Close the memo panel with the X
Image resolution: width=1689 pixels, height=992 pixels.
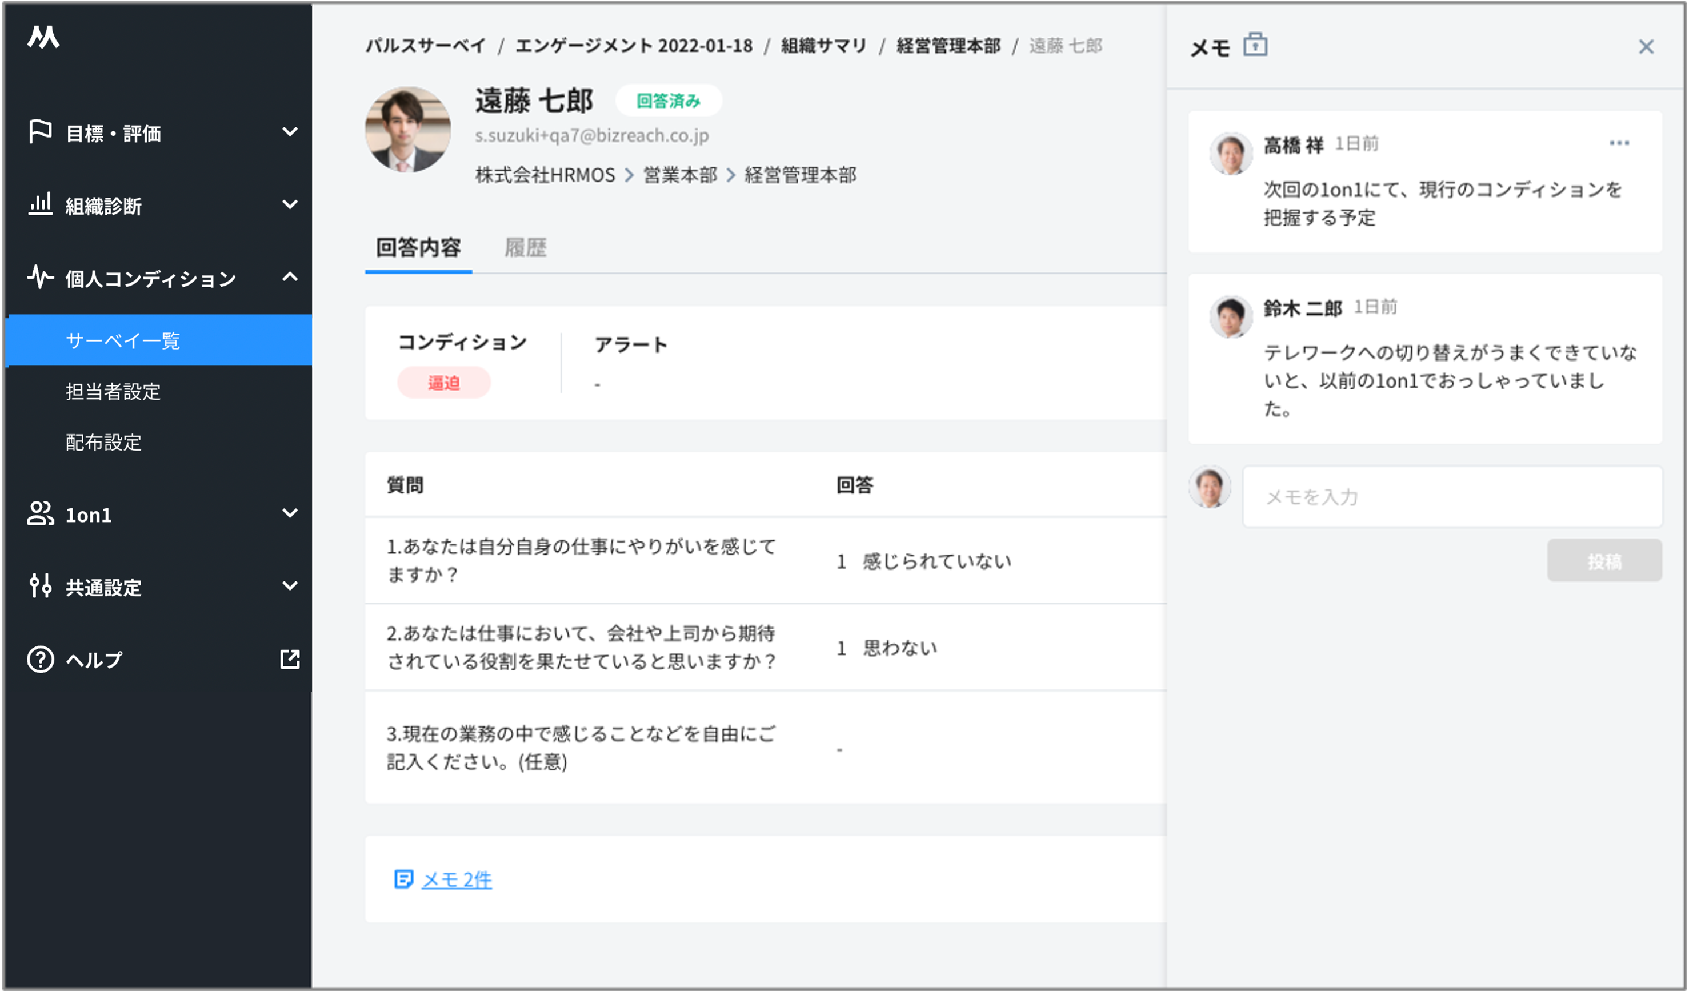[x=1646, y=47]
